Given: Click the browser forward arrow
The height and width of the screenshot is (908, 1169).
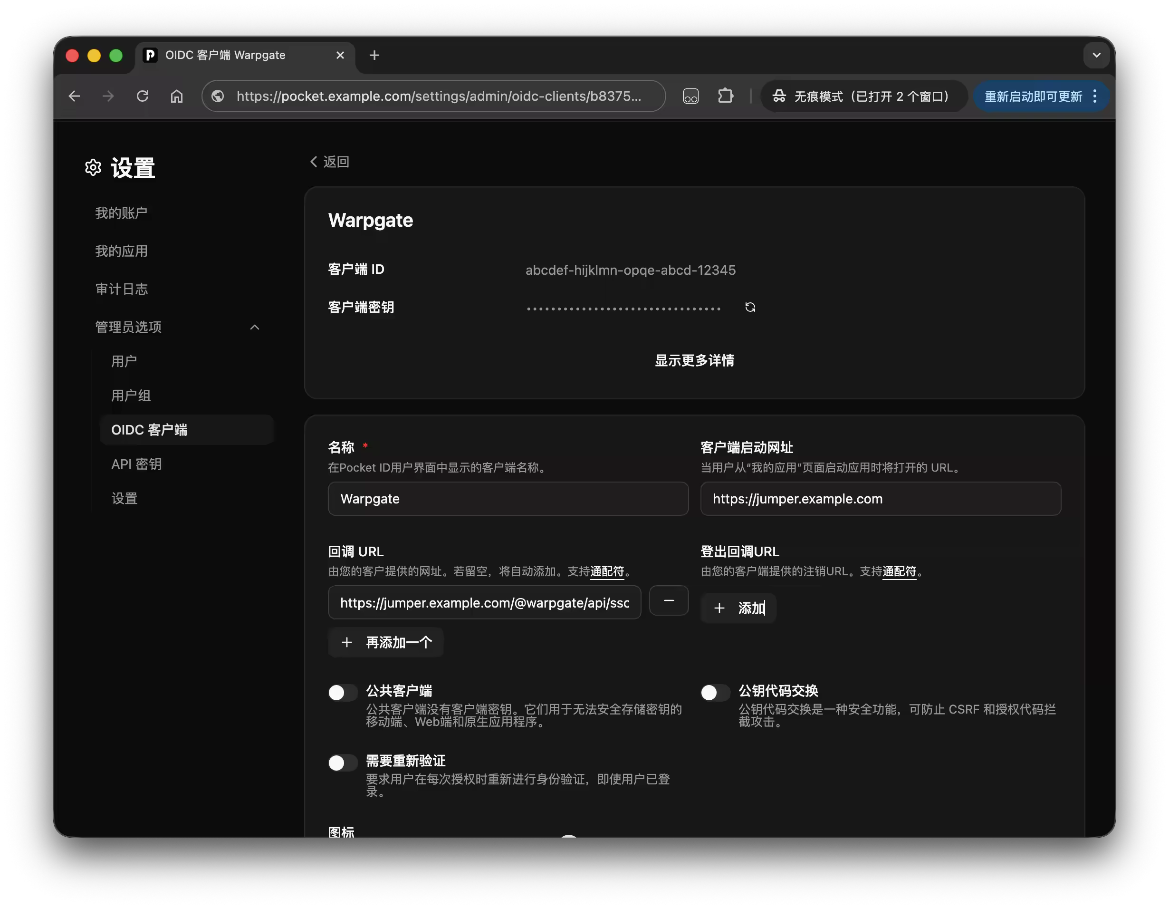Looking at the screenshot, I should [108, 96].
